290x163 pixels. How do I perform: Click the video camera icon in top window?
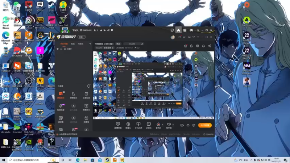click(x=172, y=30)
